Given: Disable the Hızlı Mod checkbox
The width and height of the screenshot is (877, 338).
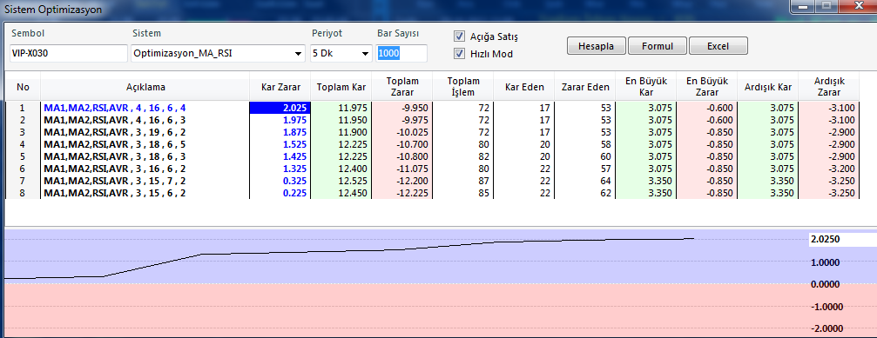Looking at the screenshot, I should (x=459, y=54).
